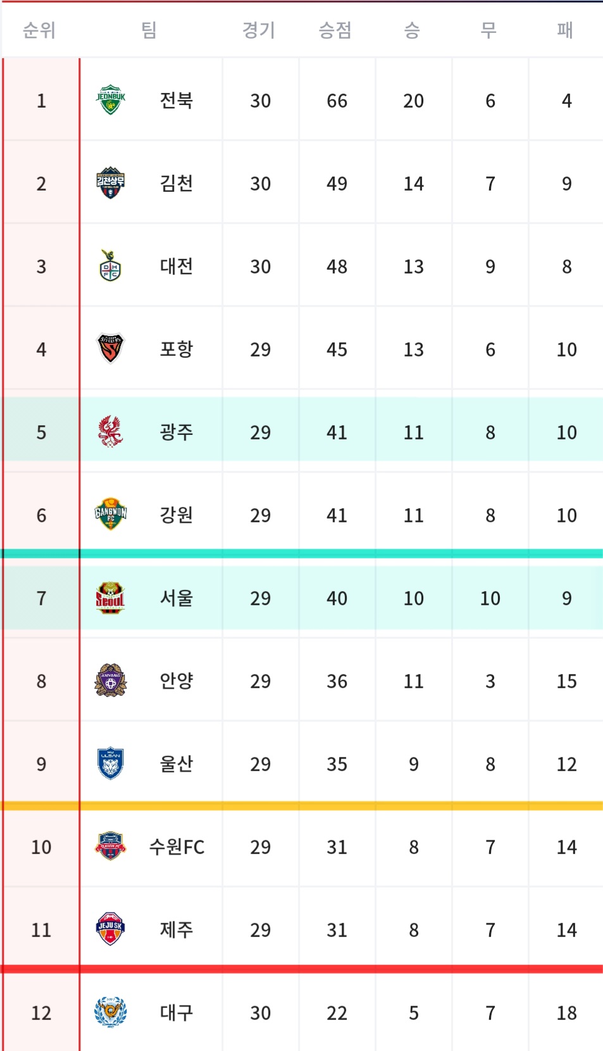Click the Pohang Steelers emblem
The image size is (603, 1051).
pyautogui.click(x=111, y=349)
